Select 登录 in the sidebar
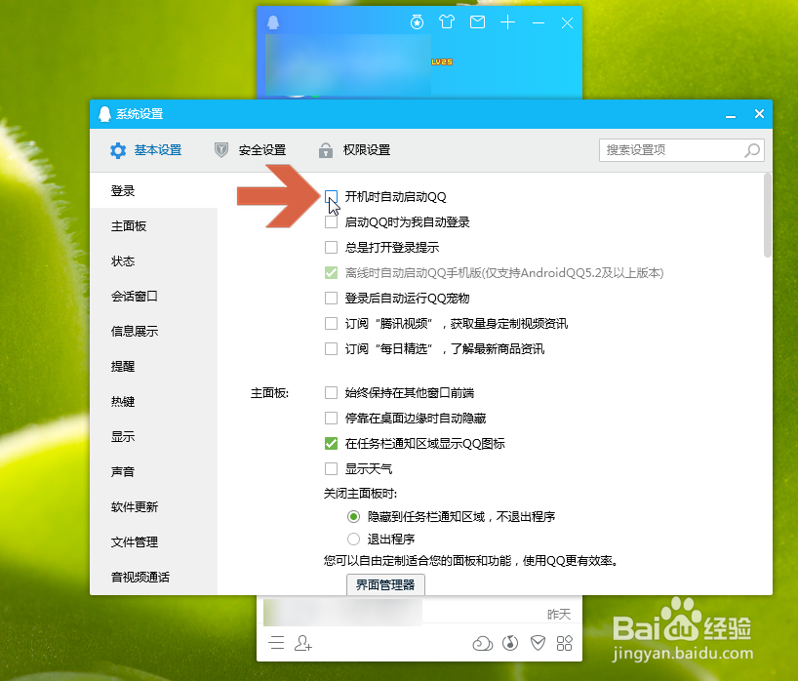798x681 pixels. click(x=154, y=191)
